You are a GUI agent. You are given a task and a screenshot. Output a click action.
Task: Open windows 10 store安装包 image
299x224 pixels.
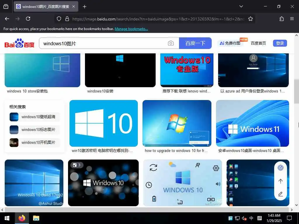(x=42, y=70)
